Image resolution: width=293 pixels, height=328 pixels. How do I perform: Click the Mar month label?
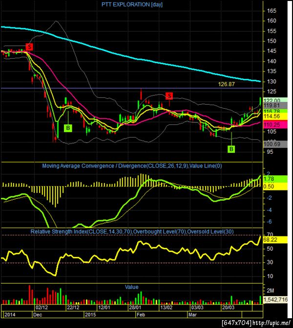click(192, 315)
